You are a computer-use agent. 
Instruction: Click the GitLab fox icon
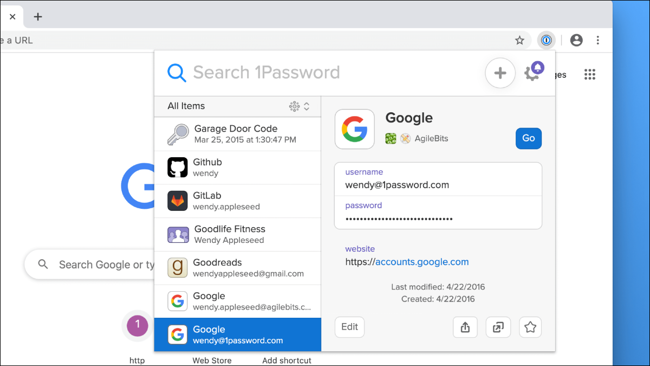(x=178, y=201)
